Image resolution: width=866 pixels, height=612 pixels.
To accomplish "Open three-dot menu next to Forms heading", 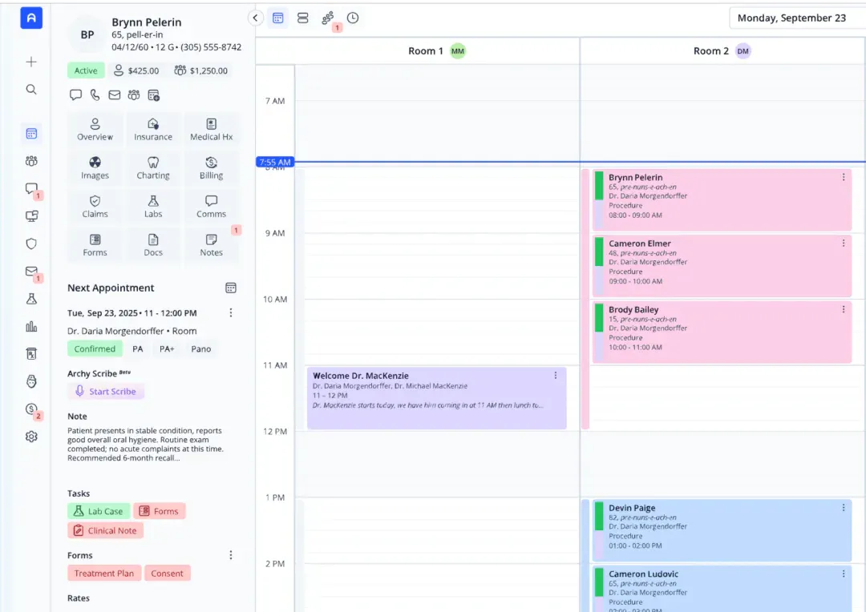I will tap(231, 555).
